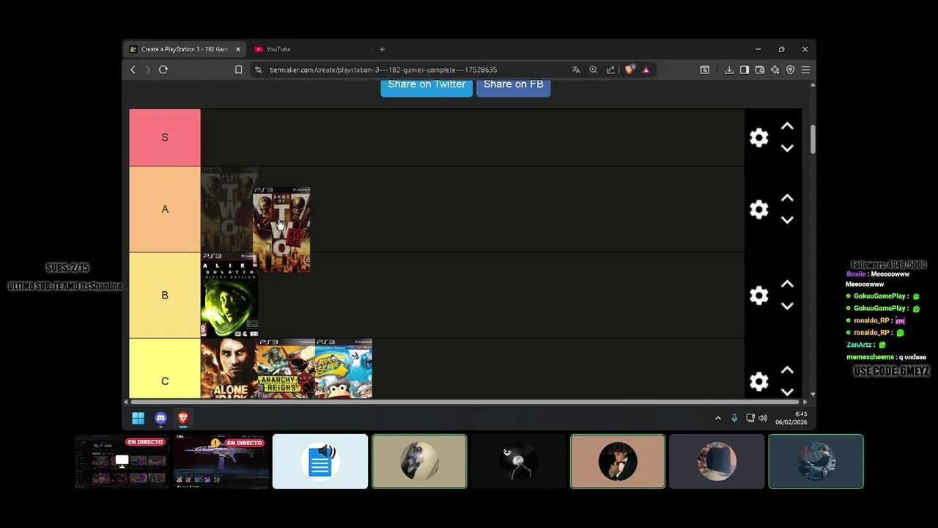Go back to previous page
Viewport: 938px width, 528px height.
pyautogui.click(x=133, y=70)
